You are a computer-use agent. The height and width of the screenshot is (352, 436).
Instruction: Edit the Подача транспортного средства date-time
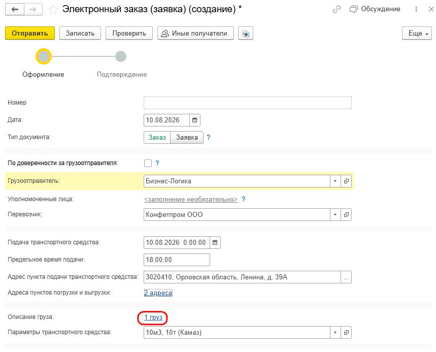[x=177, y=243]
